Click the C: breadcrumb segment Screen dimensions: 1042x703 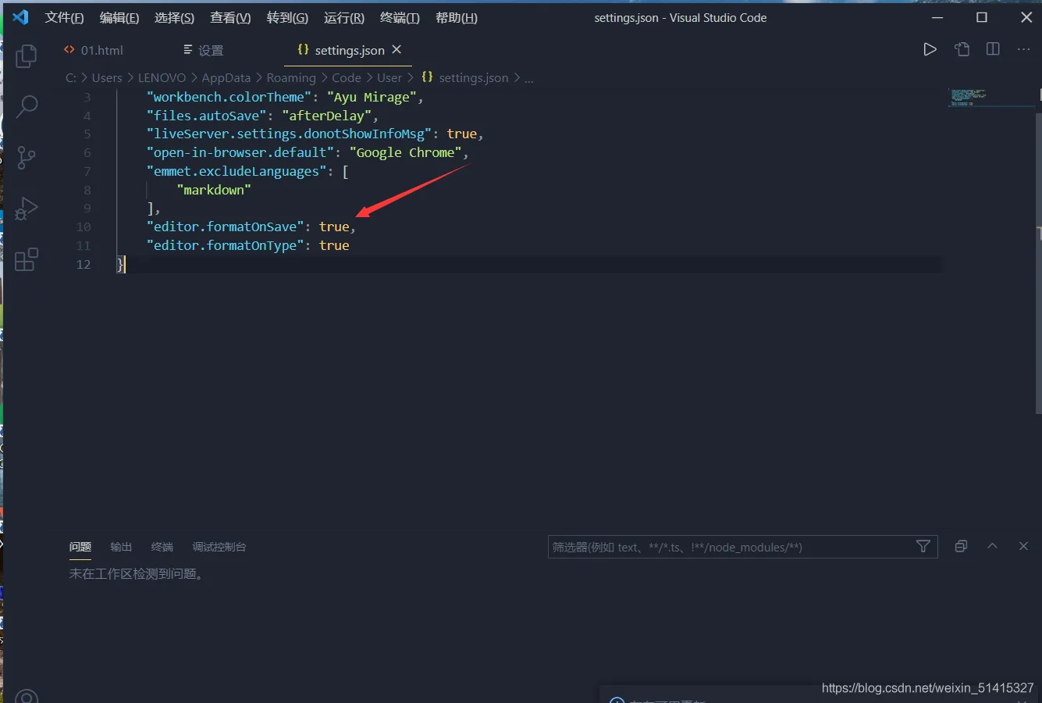pos(71,78)
